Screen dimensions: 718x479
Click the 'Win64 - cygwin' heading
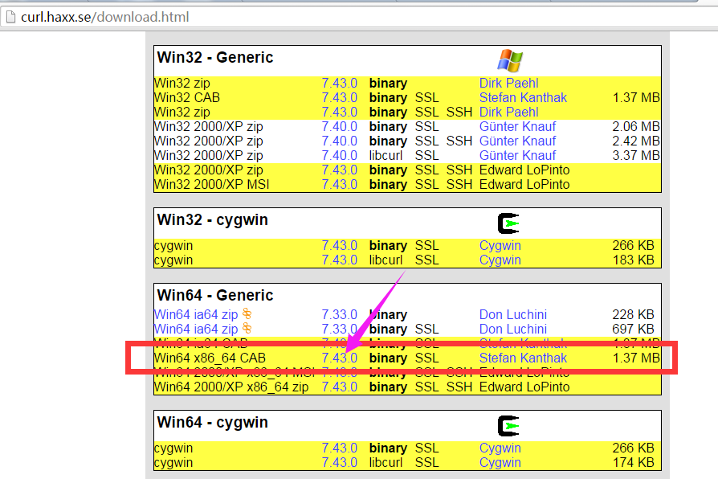pyautogui.click(x=212, y=423)
